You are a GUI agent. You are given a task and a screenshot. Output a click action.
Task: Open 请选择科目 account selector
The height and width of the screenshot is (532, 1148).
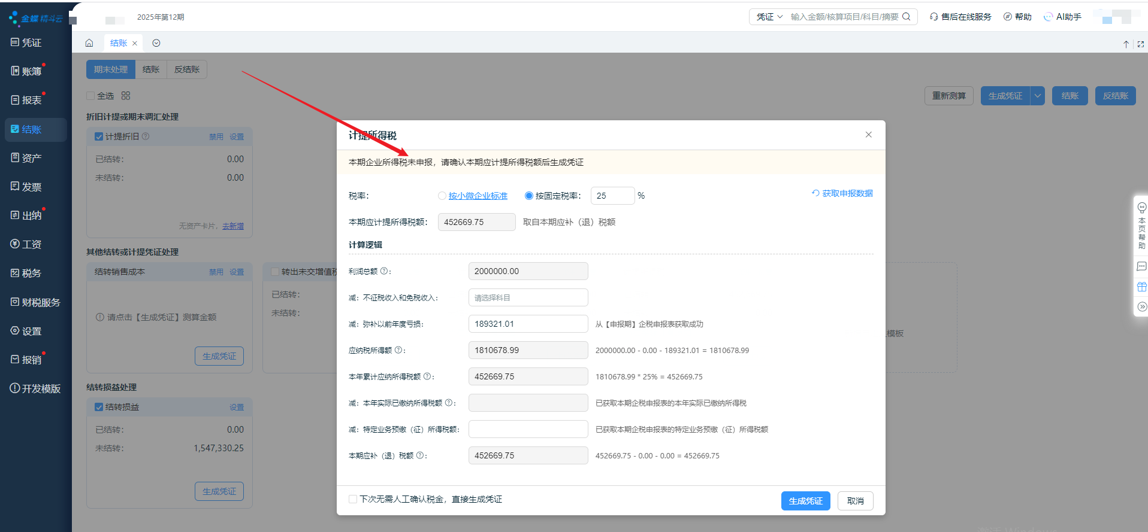tap(528, 297)
